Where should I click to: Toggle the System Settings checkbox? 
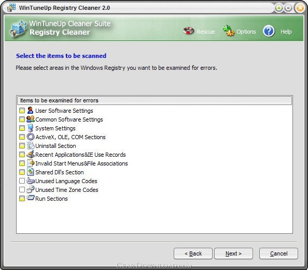pos(22,128)
